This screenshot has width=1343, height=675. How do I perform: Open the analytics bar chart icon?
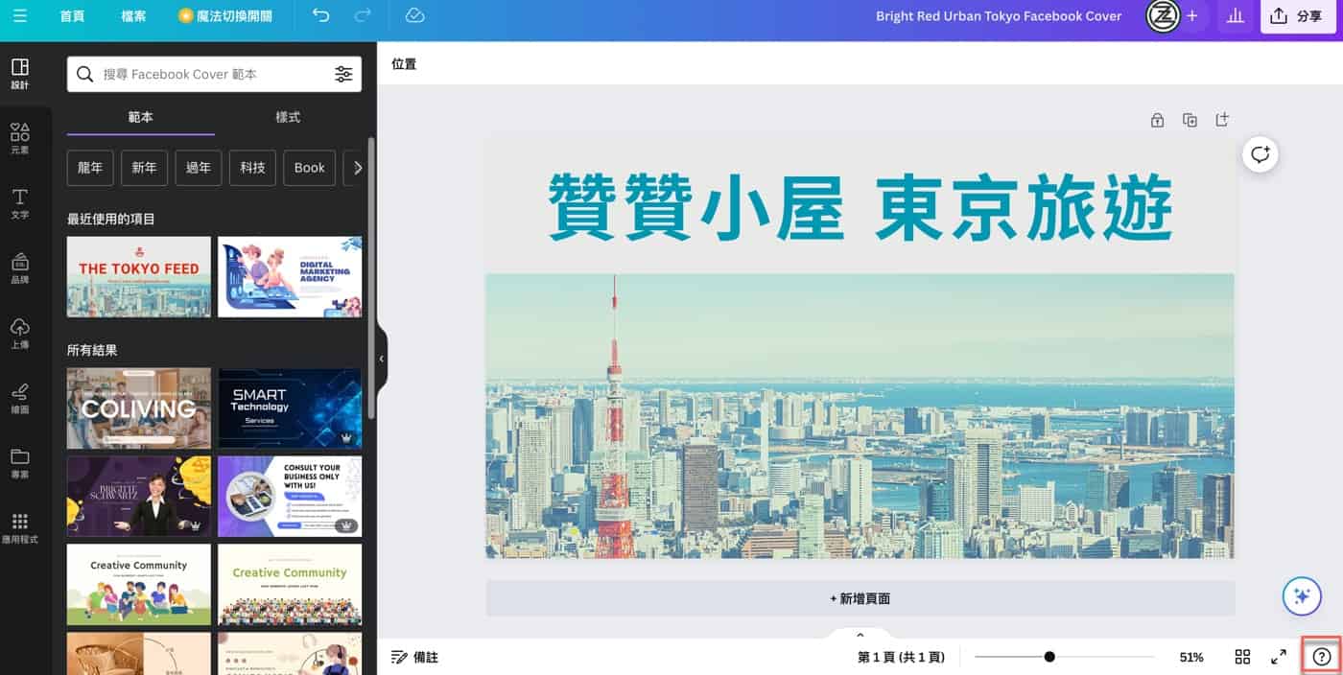[1235, 16]
